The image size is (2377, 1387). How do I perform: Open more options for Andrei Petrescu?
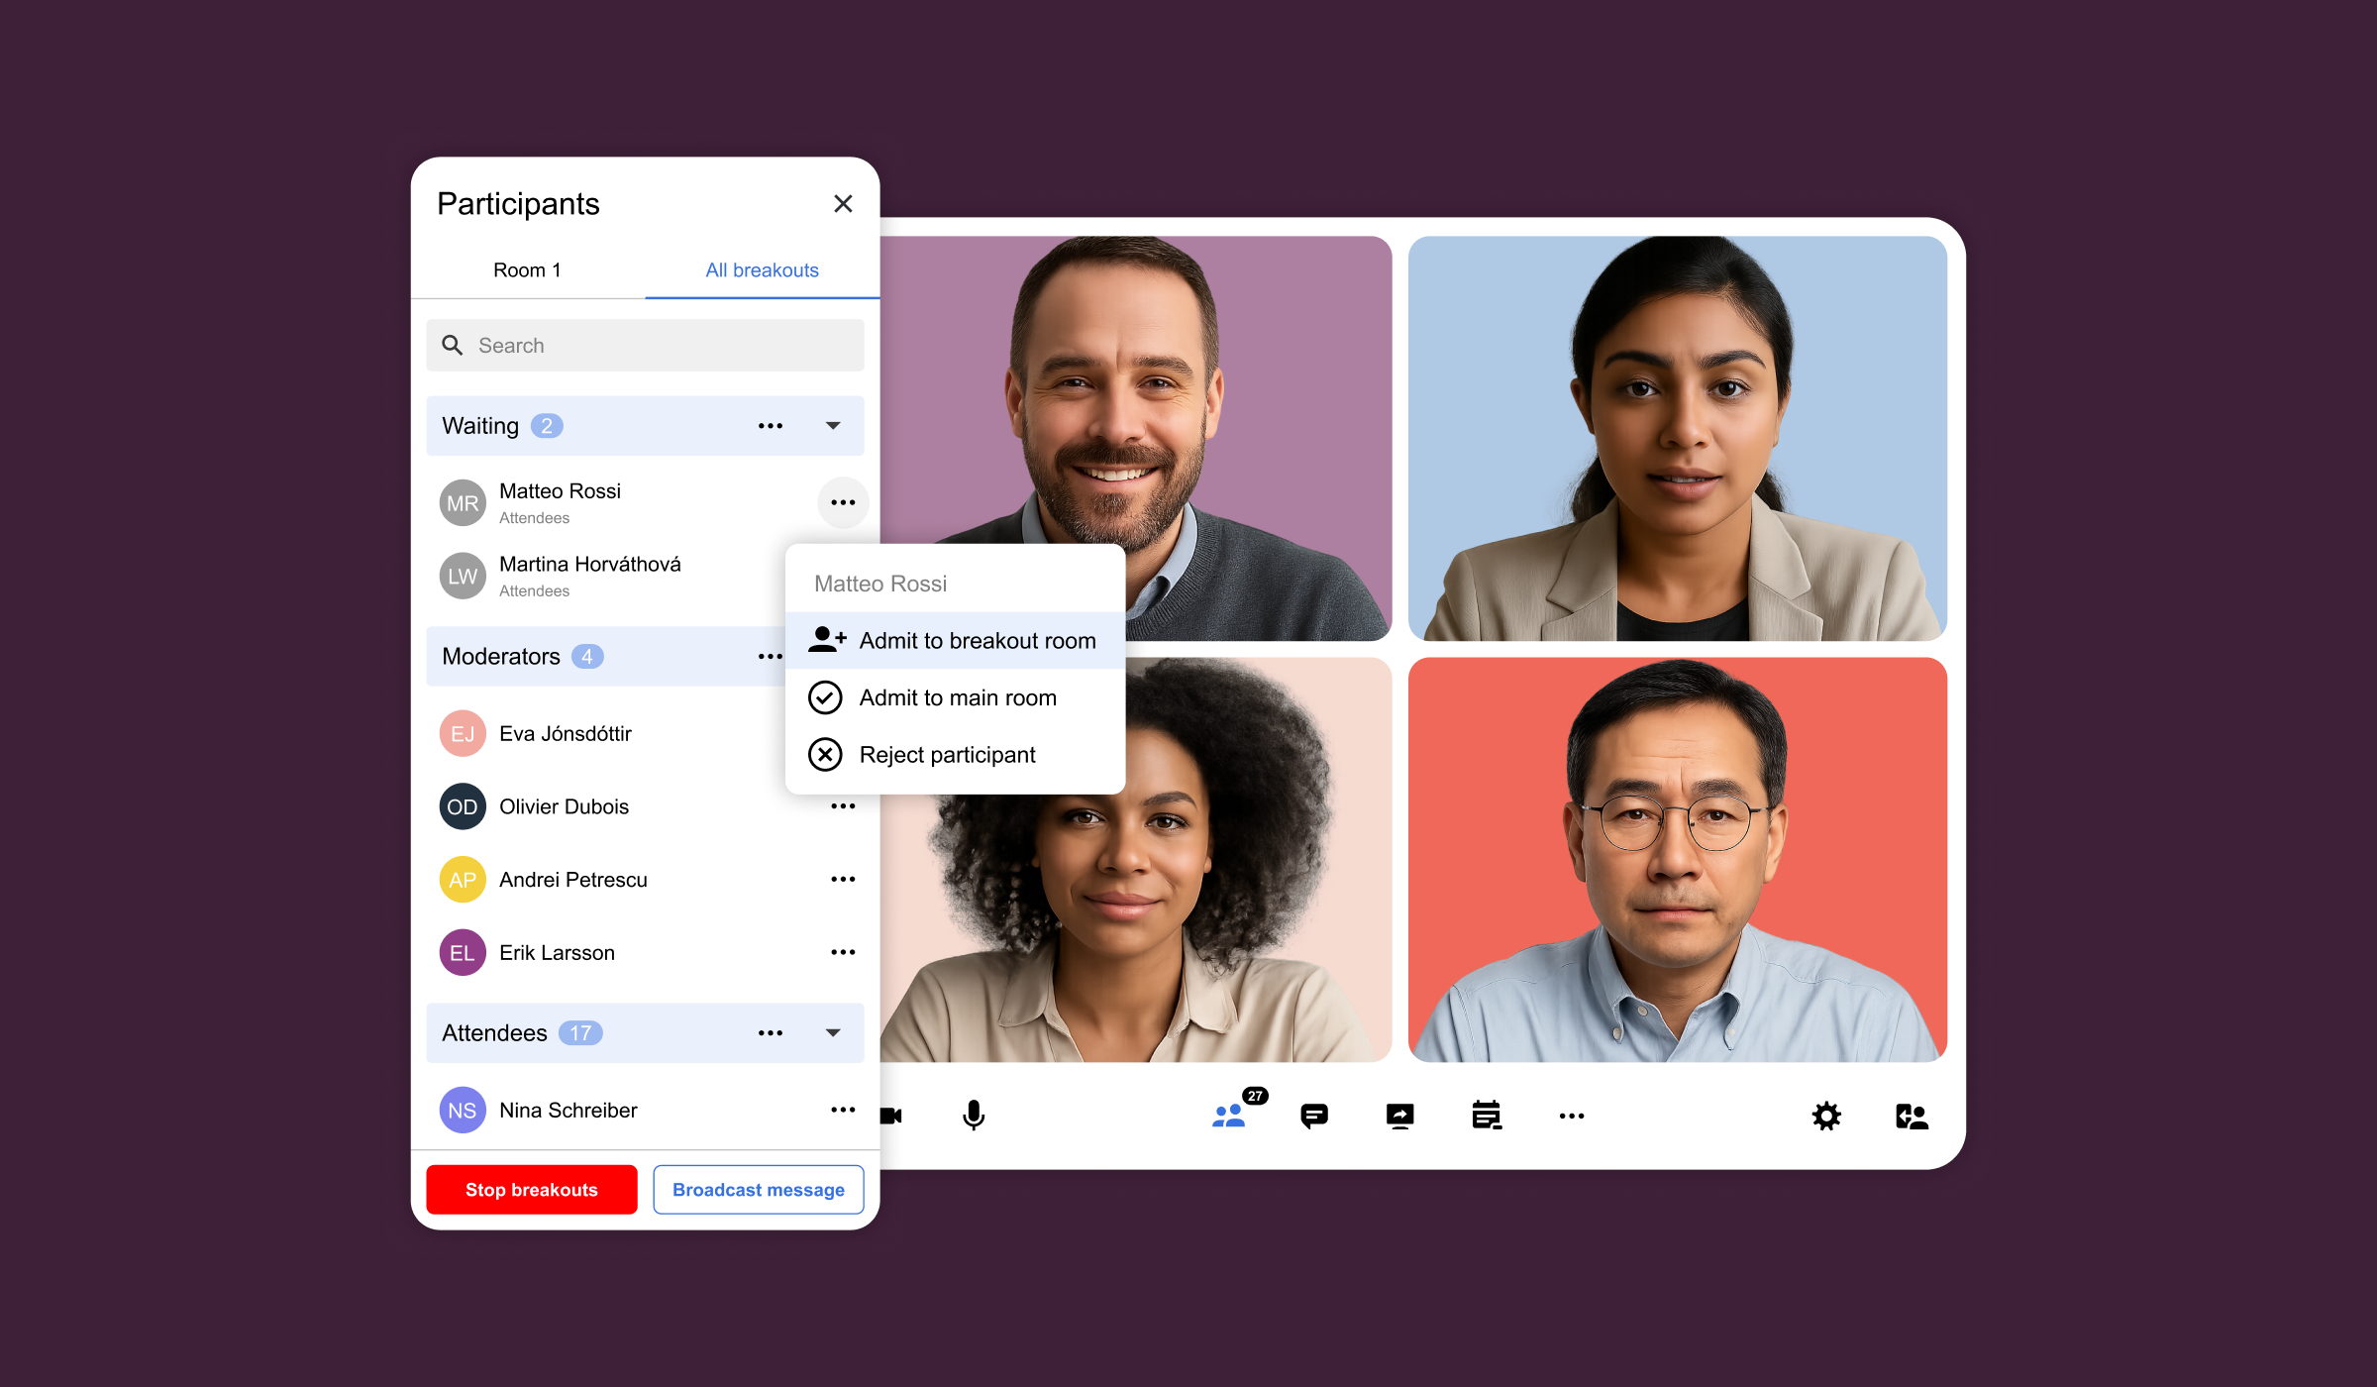point(843,880)
